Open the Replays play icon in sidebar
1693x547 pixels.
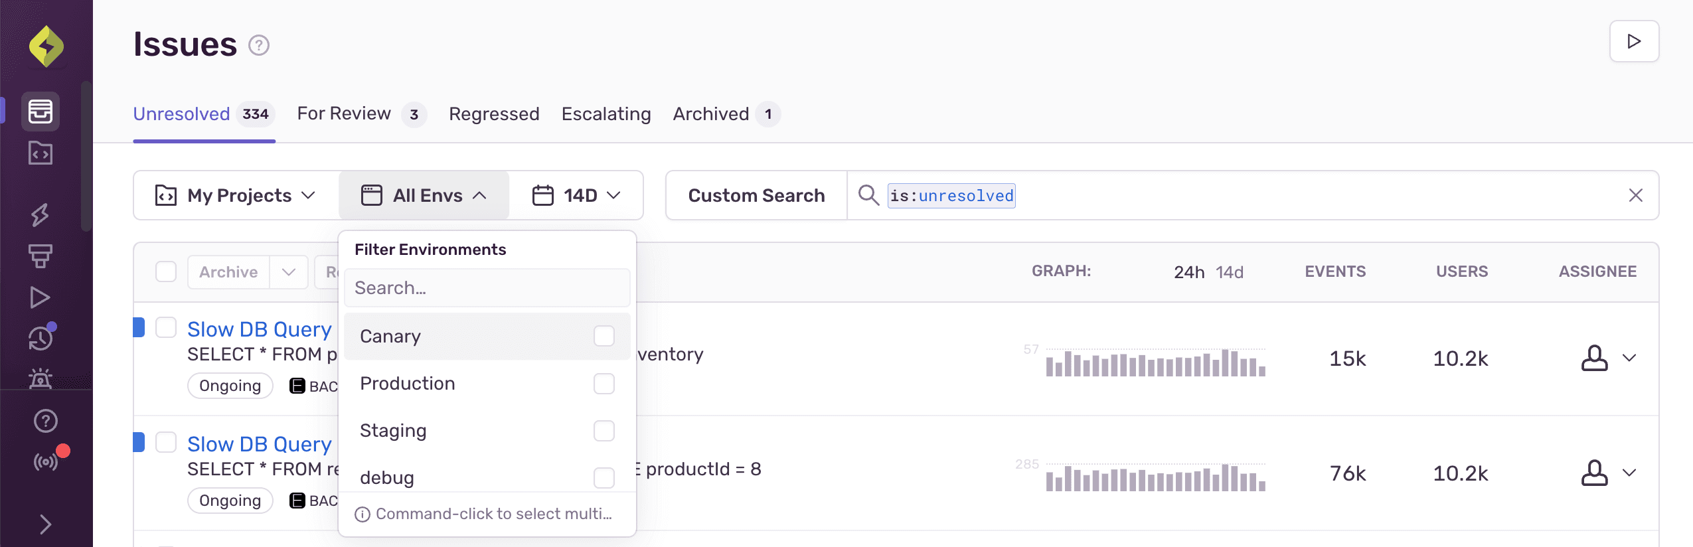40,297
